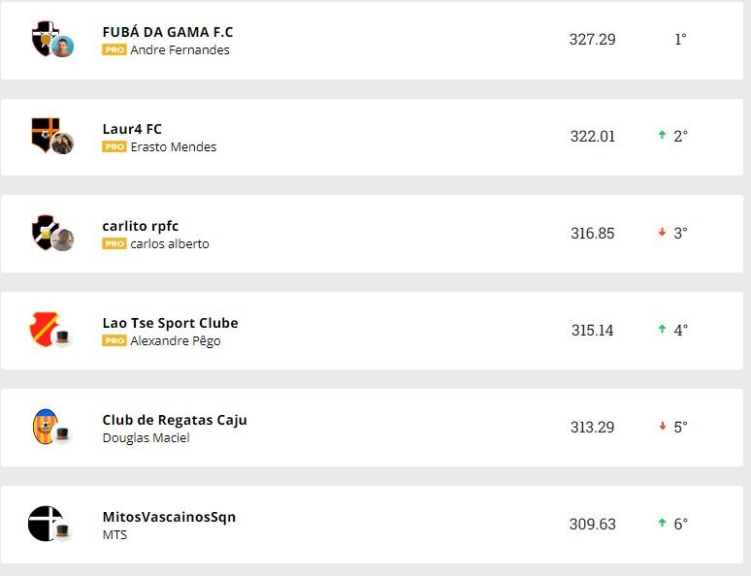
Task: Click Lao Tse Sport Clube shield
Action: point(44,329)
